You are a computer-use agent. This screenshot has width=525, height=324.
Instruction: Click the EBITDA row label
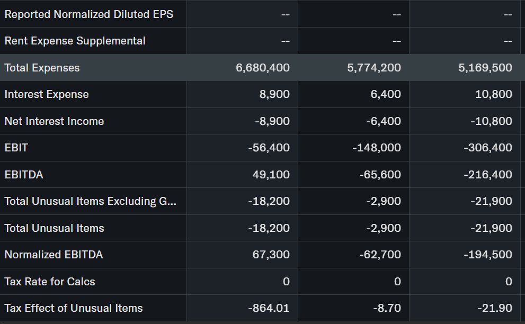click(x=24, y=175)
